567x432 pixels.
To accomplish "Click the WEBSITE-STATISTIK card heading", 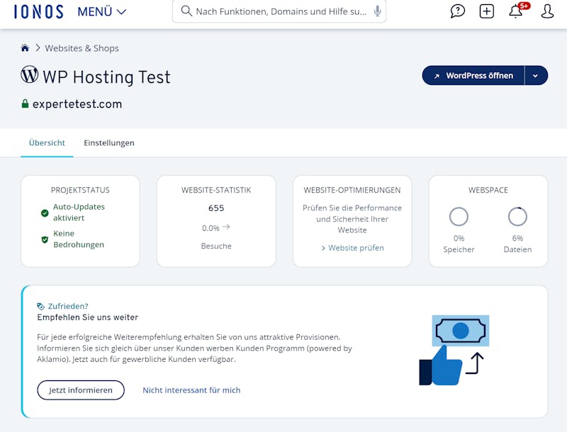I will [x=216, y=190].
